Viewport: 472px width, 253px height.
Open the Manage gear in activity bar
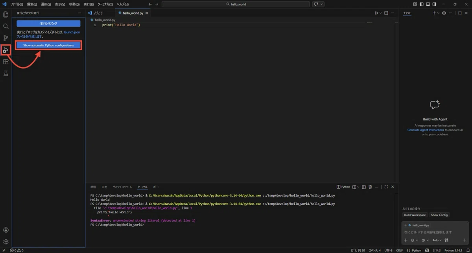pyautogui.click(x=6, y=242)
